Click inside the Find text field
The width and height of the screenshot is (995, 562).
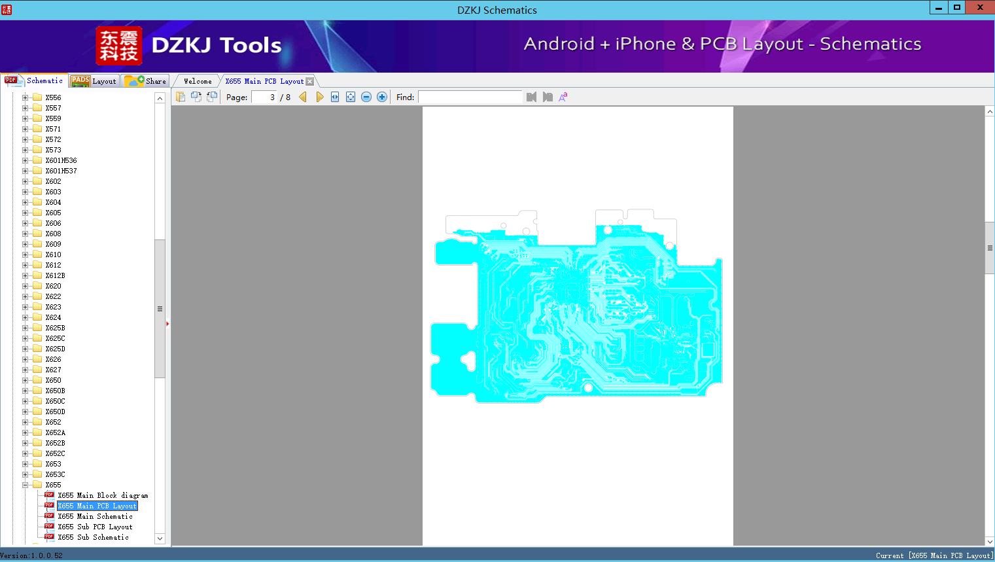(471, 96)
